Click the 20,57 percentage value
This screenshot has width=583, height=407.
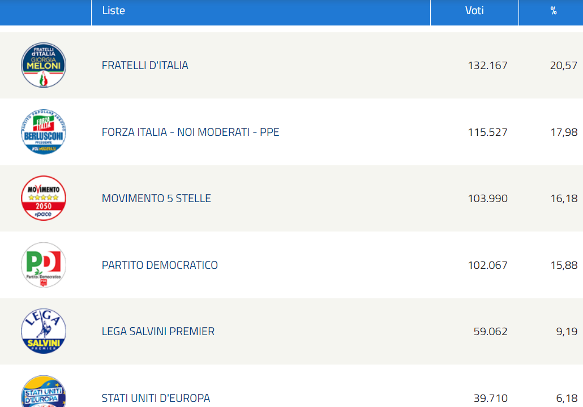coord(564,66)
